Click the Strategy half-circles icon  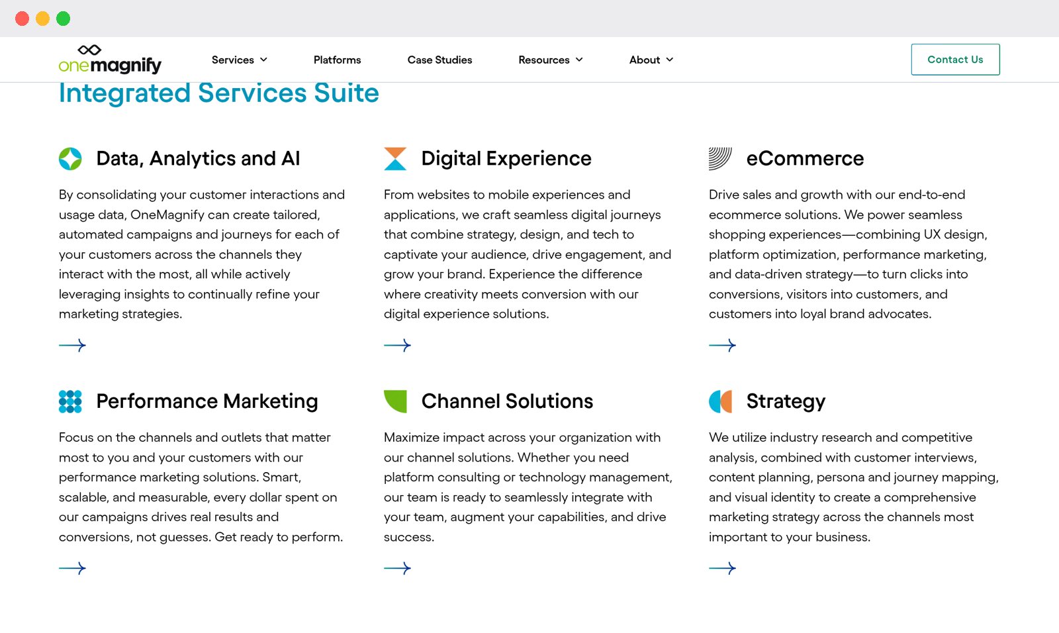click(x=720, y=401)
